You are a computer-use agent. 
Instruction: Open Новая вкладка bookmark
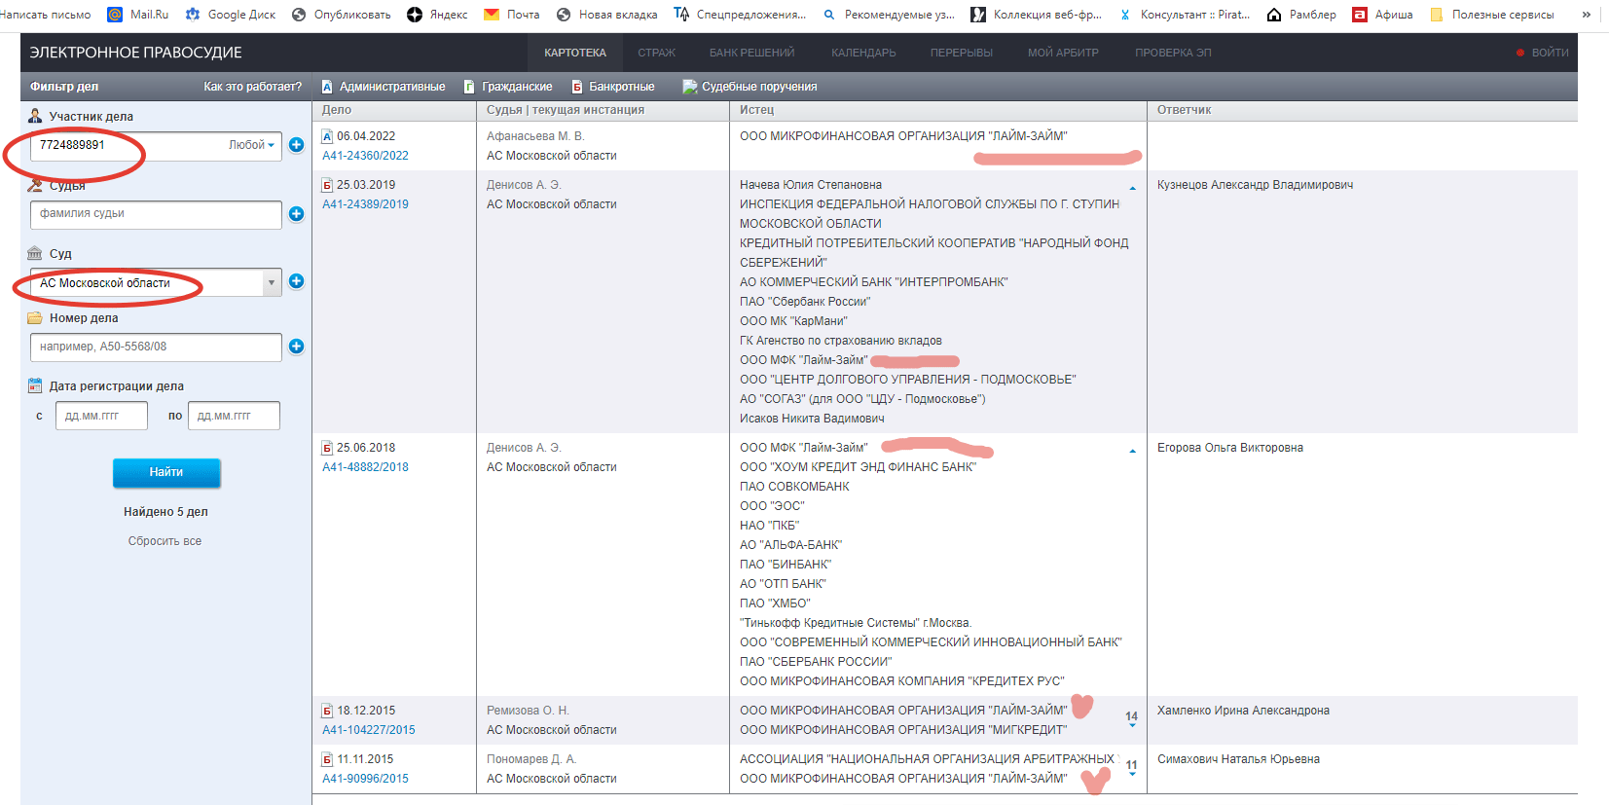pos(607,15)
